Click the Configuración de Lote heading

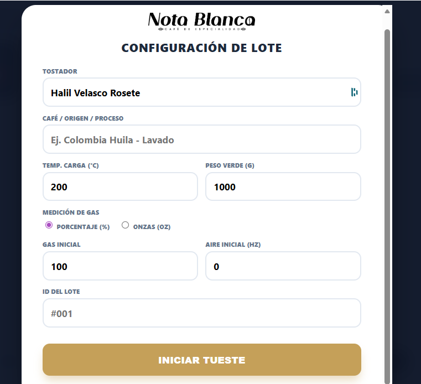201,48
